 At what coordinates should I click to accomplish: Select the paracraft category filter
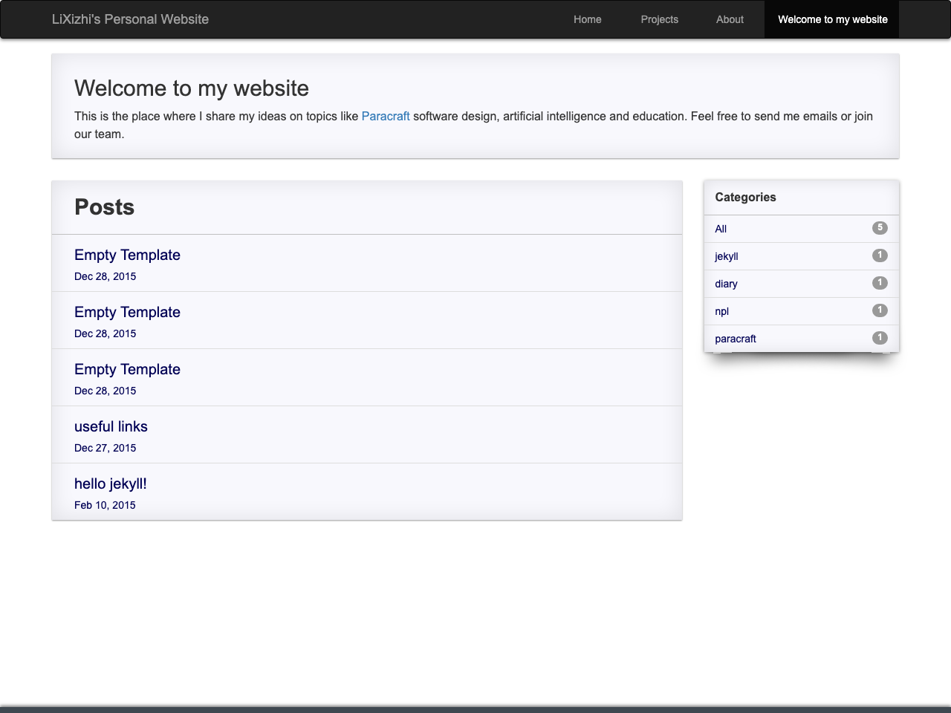coord(735,339)
